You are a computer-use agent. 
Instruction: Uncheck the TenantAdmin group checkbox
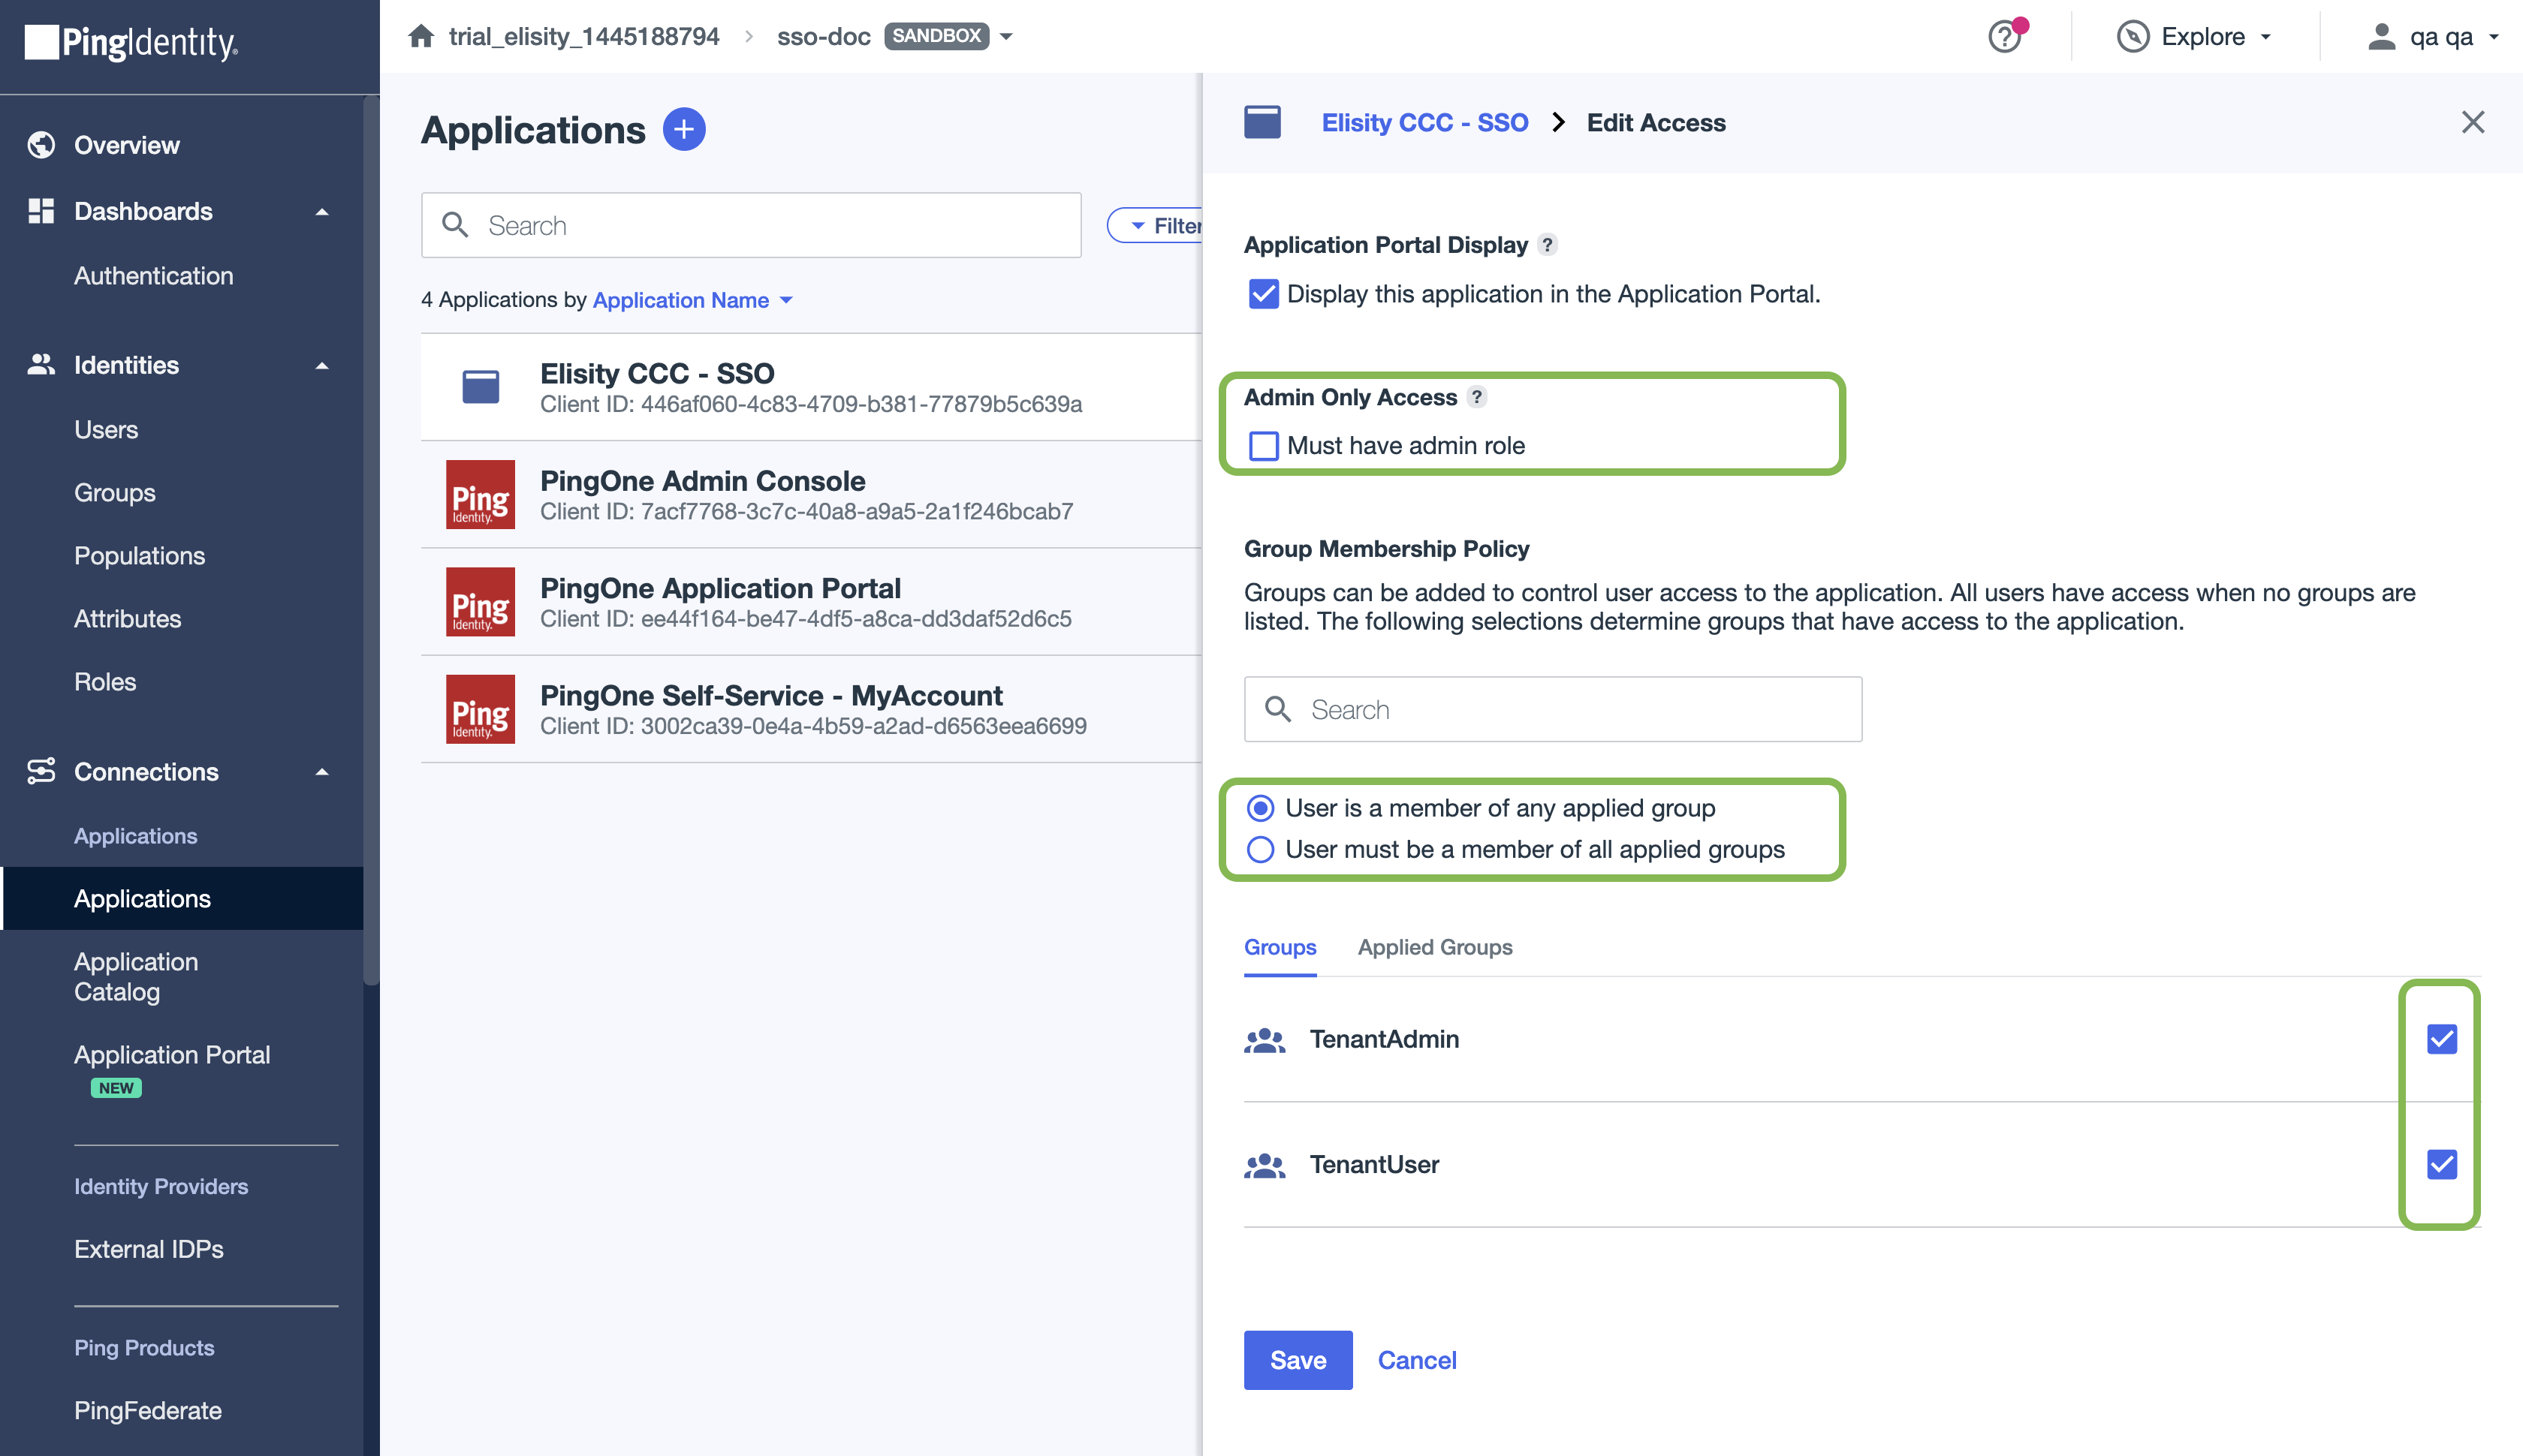(x=2441, y=1039)
